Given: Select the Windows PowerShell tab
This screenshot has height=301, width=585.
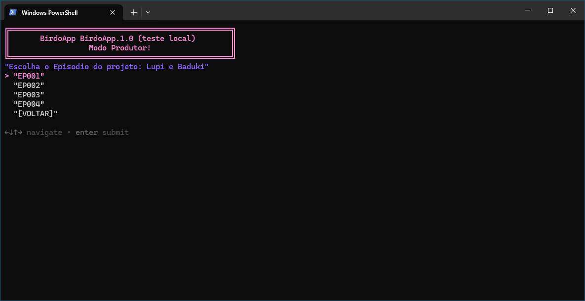Looking at the screenshot, I should [x=54, y=12].
